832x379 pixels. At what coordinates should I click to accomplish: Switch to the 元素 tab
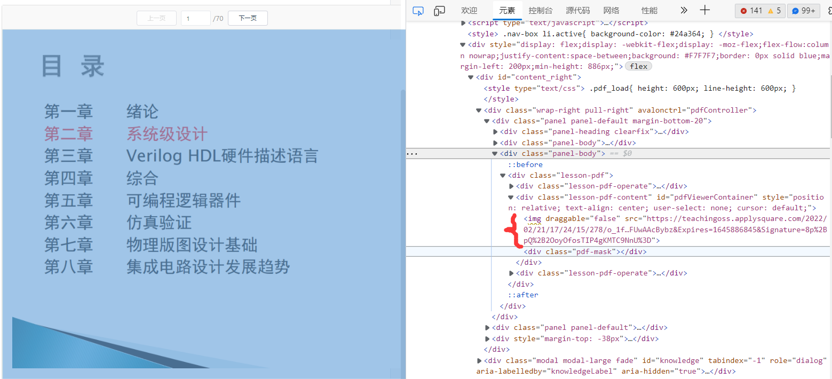pos(507,10)
